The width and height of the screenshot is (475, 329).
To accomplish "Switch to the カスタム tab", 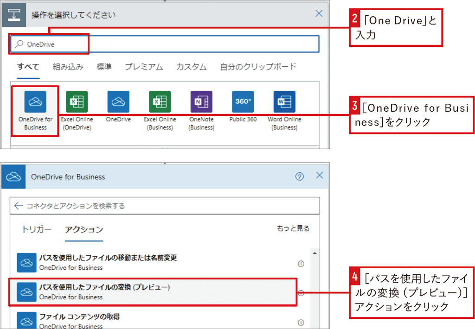I will coord(191,66).
